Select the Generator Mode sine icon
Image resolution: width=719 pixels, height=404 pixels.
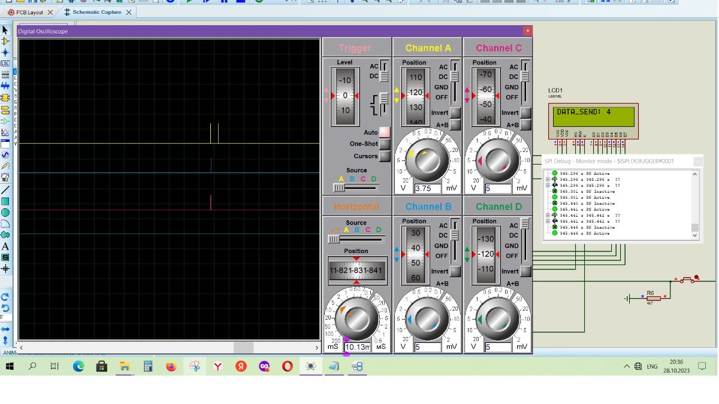point(5,155)
